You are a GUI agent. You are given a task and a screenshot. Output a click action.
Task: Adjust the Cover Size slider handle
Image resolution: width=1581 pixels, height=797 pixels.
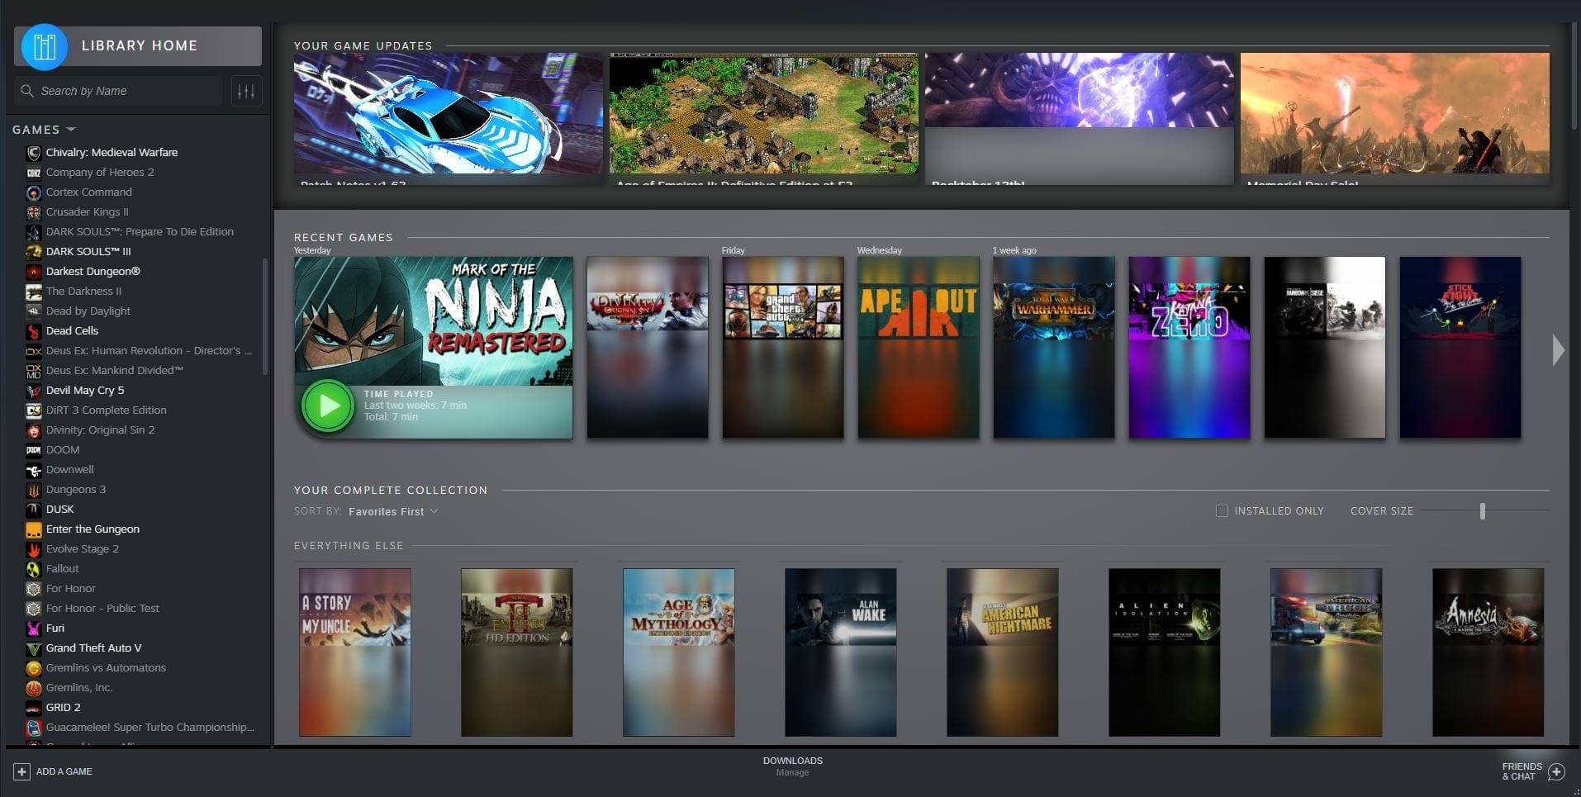1483,511
